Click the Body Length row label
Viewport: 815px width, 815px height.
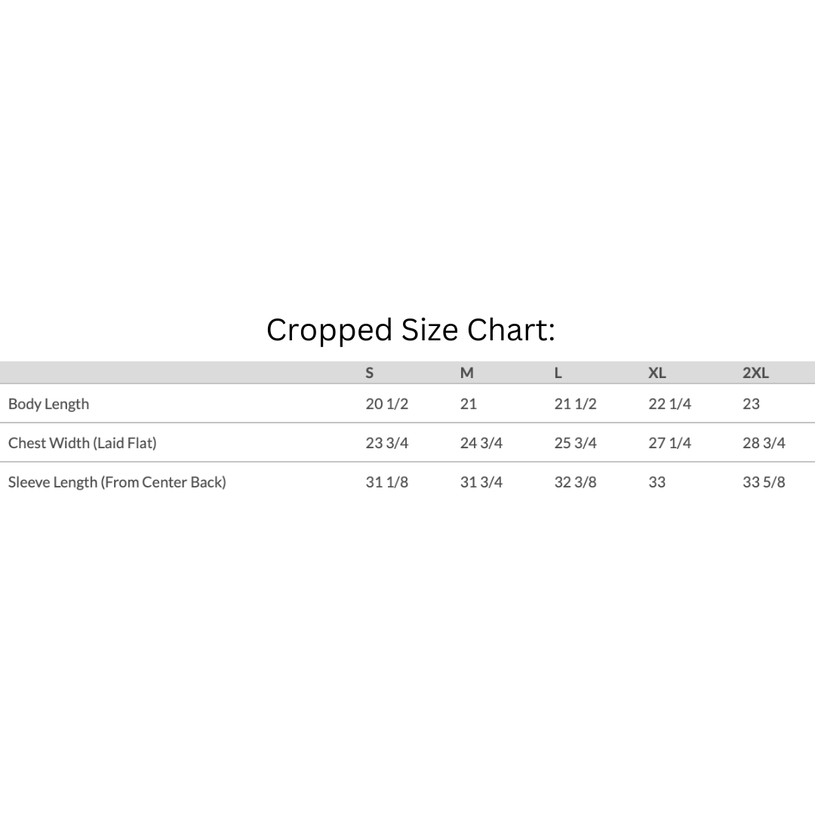point(48,404)
